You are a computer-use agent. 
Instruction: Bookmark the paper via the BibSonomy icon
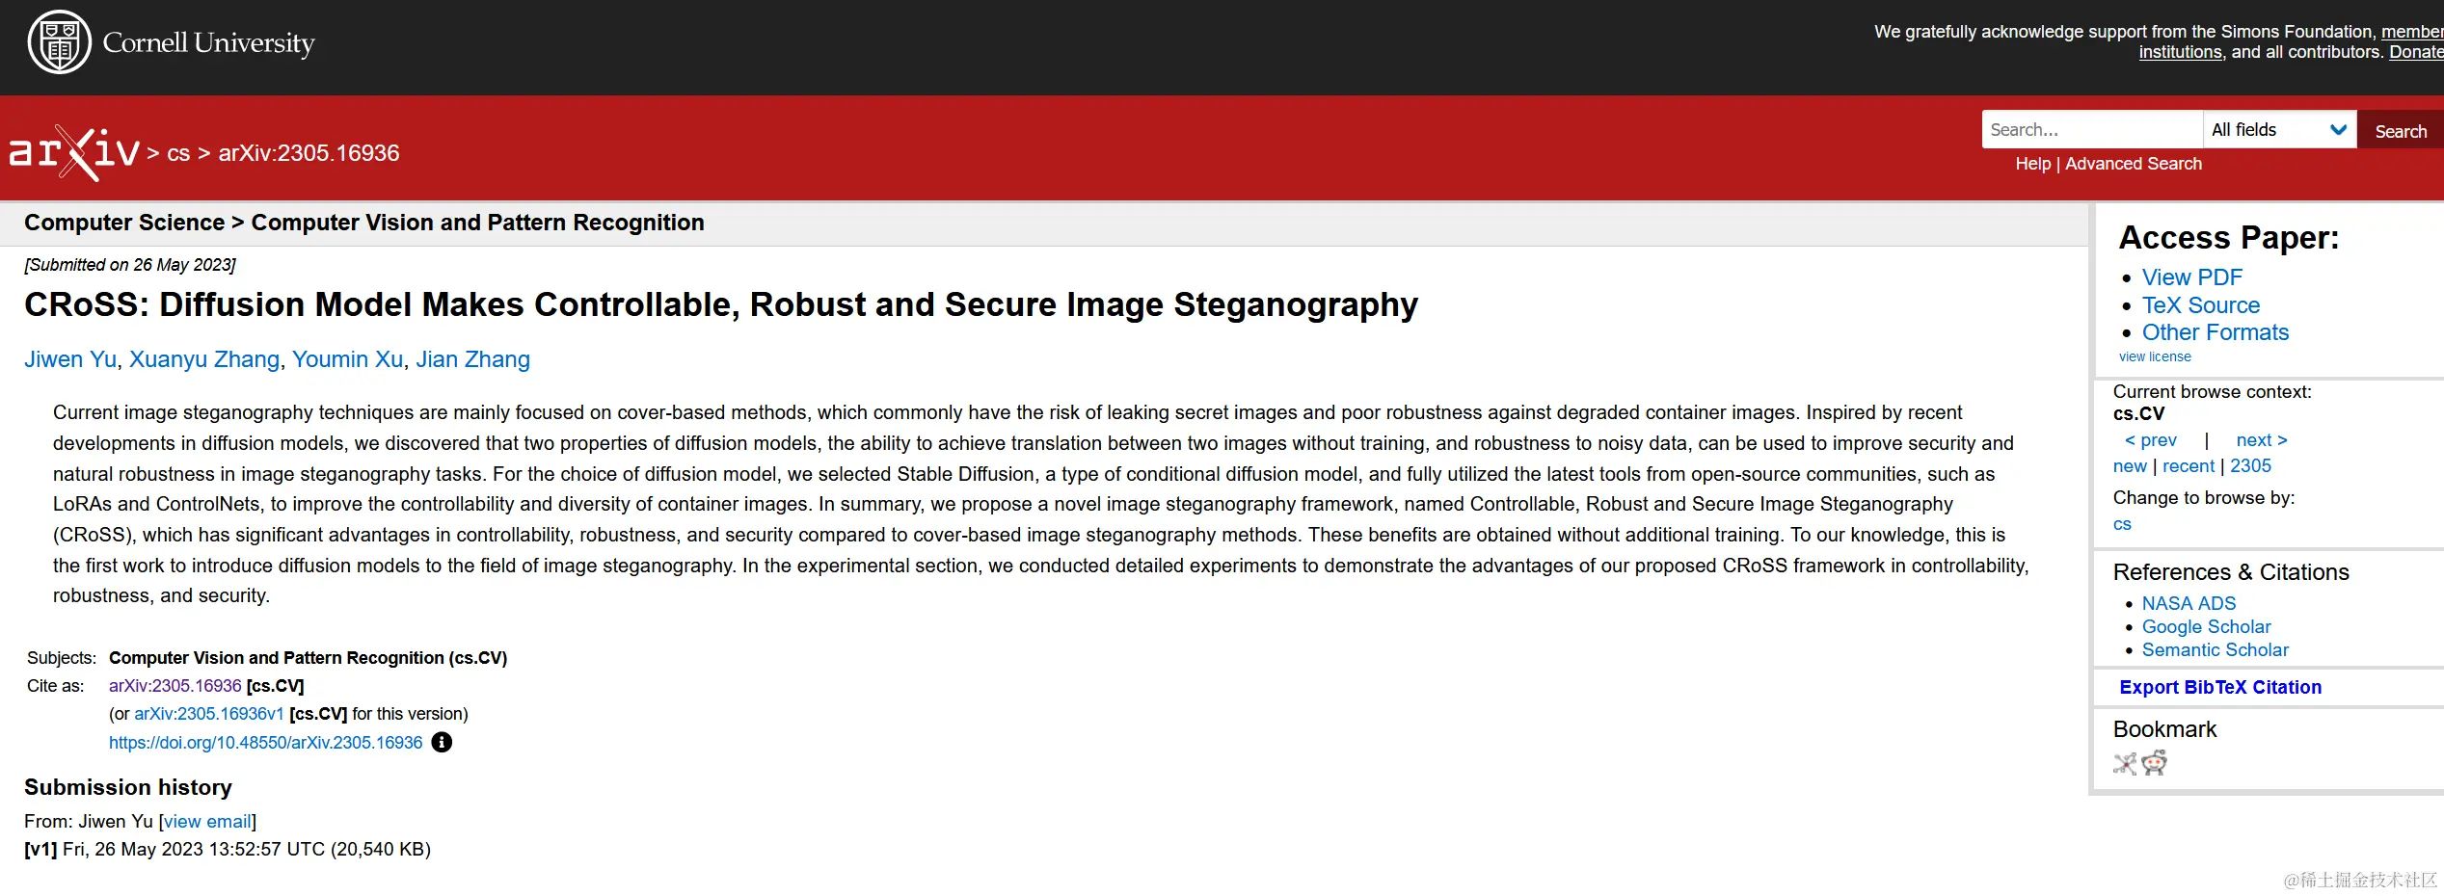pyautogui.click(x=2125, y=763)
